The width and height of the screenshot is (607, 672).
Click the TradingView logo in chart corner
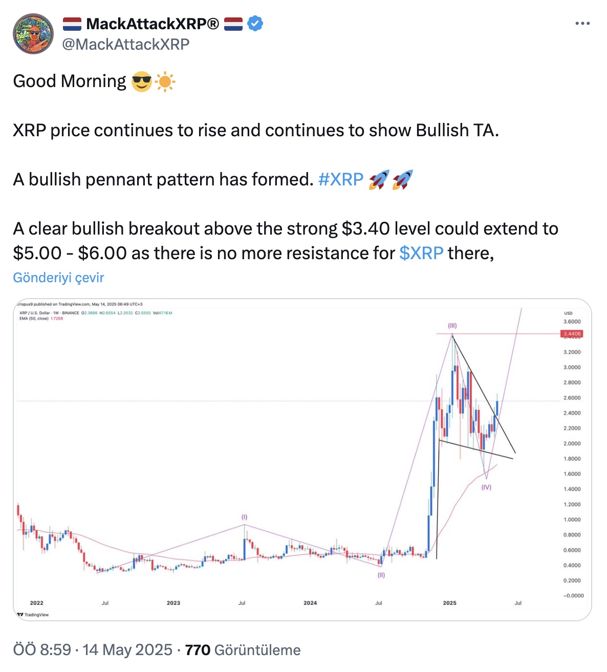coord(33,614)
